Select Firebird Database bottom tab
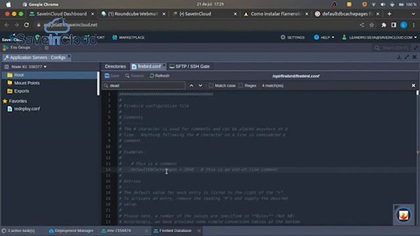 175,231
